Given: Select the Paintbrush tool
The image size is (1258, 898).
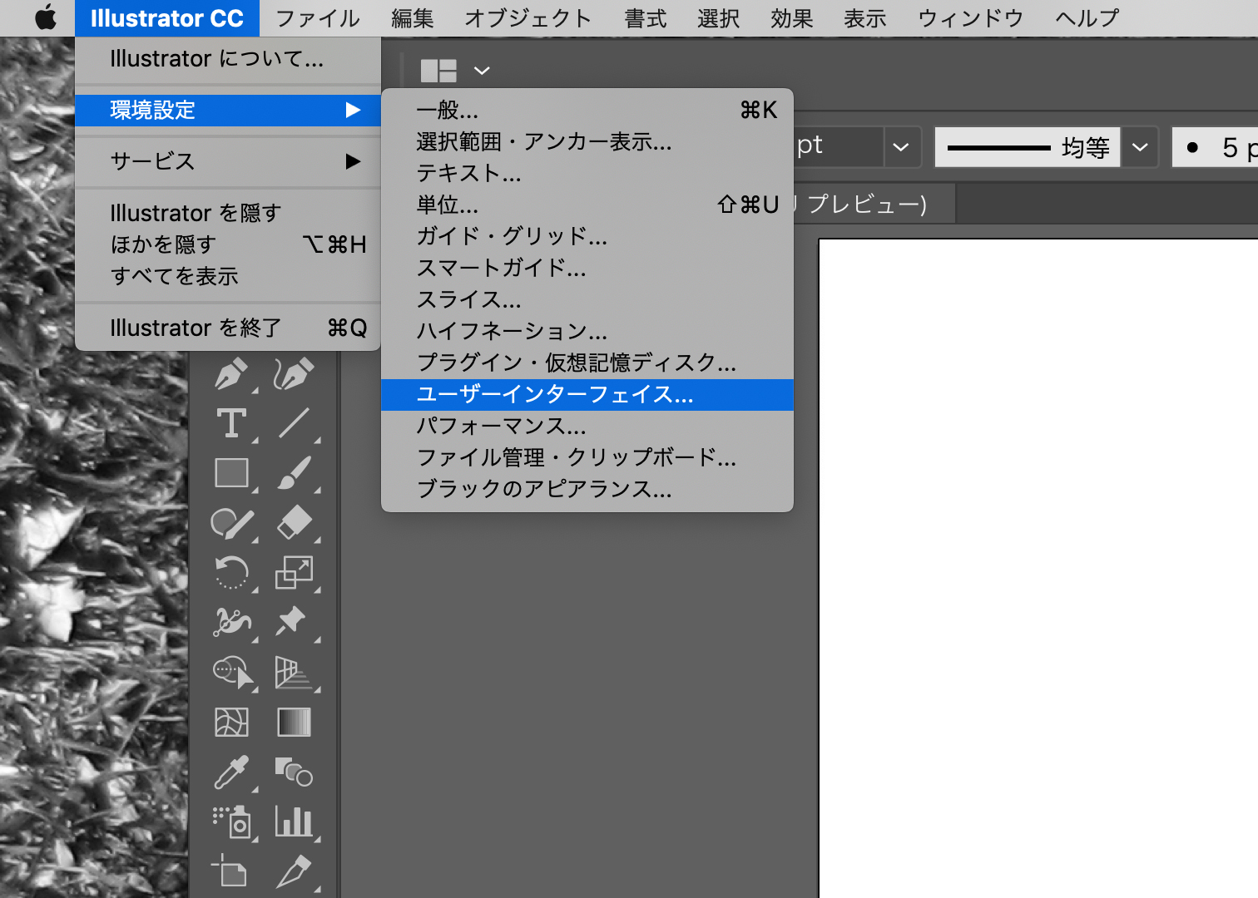Looking at the screenshot, I should (x=294, y=473).
